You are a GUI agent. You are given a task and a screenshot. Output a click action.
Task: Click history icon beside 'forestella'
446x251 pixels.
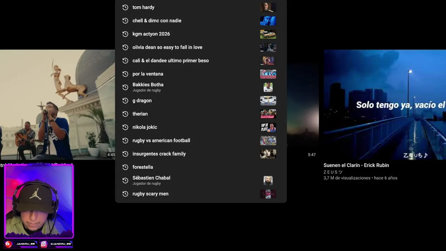click(125, 167)
